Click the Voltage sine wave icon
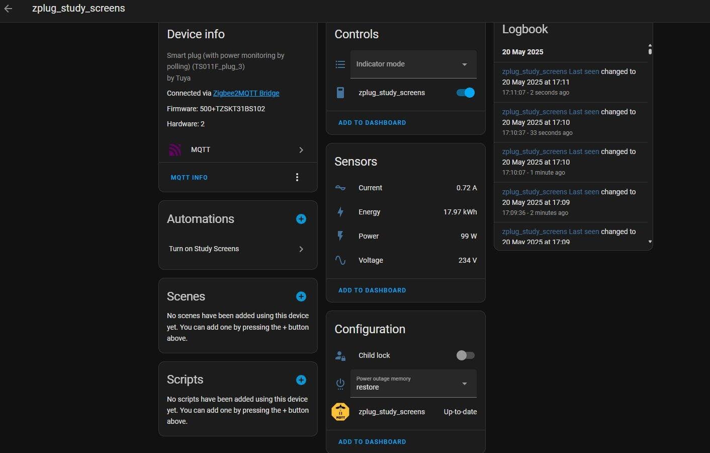Screen dimensions: 710x453 (x=340, y=260)
